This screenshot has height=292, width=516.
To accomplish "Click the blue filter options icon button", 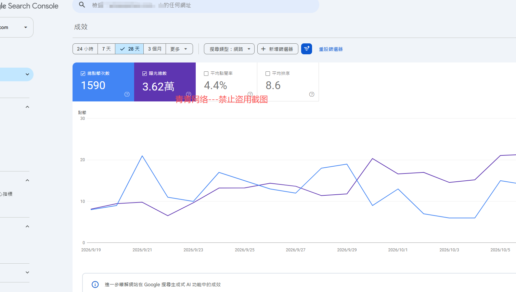I will [x=307, y=49].
